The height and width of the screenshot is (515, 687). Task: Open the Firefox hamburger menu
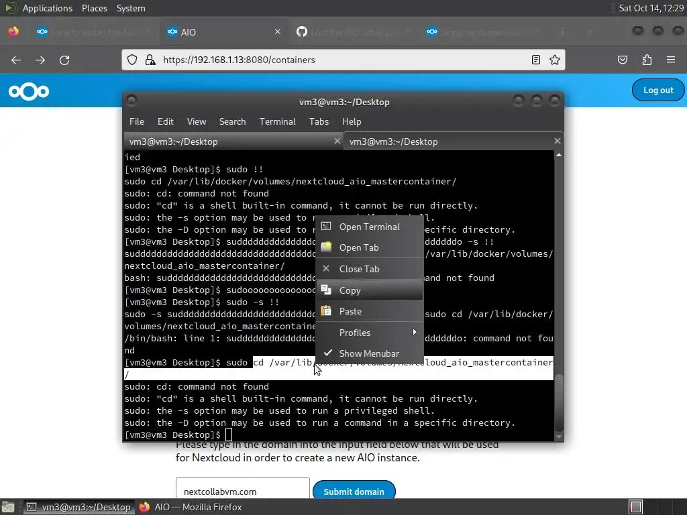click(671, 60)
